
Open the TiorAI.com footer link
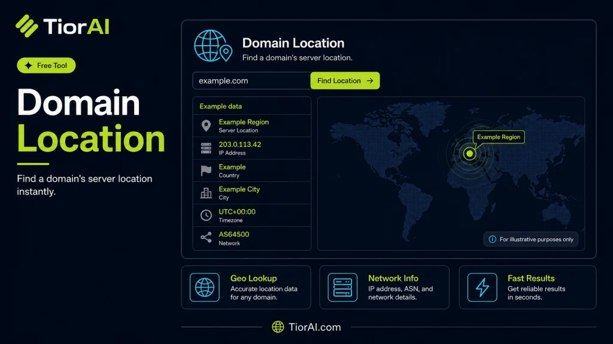point(315,327)
